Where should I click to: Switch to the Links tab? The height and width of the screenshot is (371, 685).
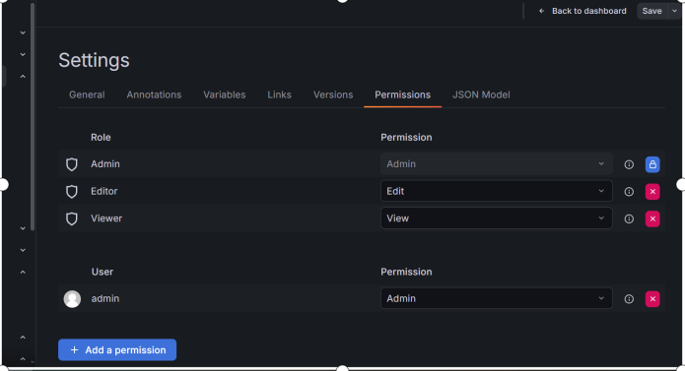point(279,94)
